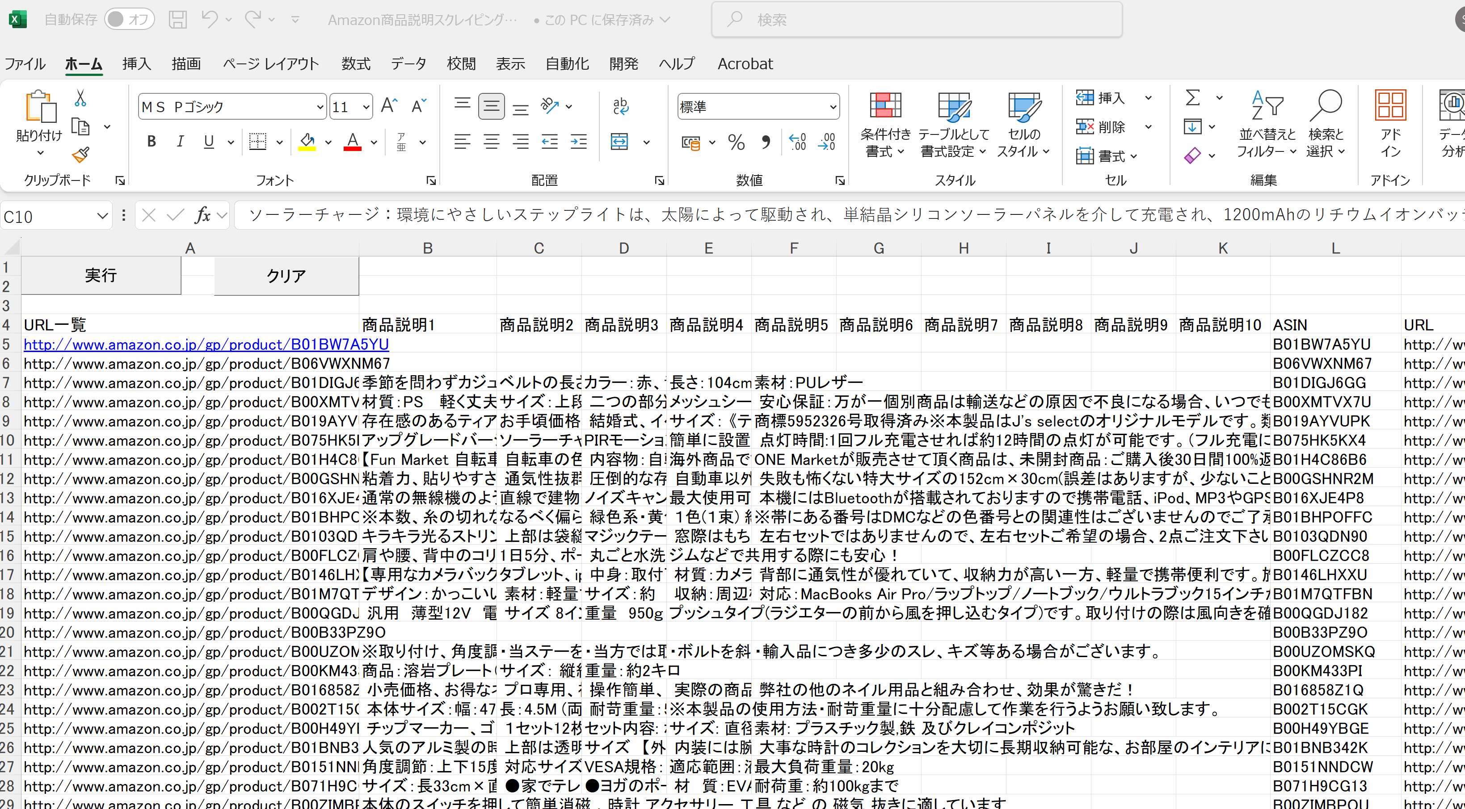Decrease the indent
Viewport: 1465px width, 809px height.
pos(549,142)
